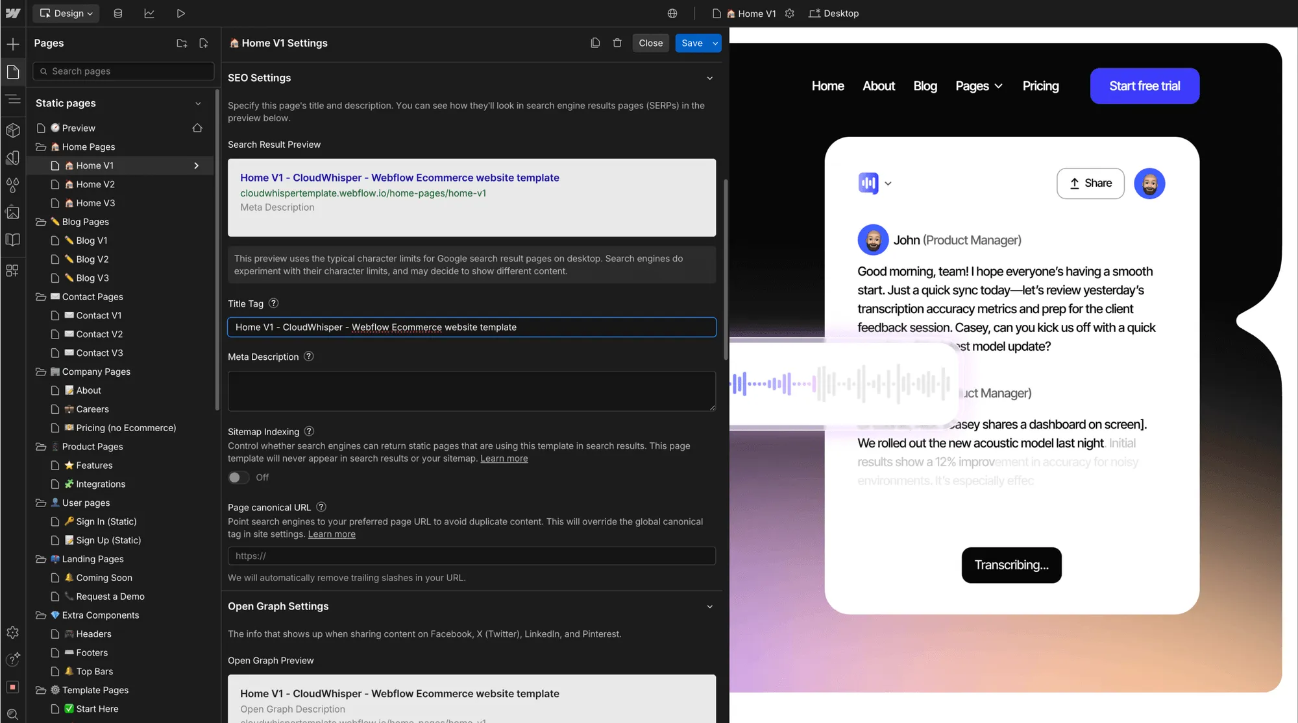Image resolution: width=1298 pixels, height=723 pixels.
Task: Start preview mode with the play icon
Action: (x=180, y=13)
